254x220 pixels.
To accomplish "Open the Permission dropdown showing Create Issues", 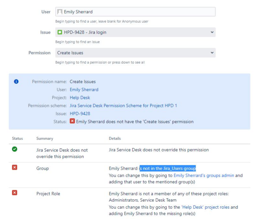I will coord(135,53).
